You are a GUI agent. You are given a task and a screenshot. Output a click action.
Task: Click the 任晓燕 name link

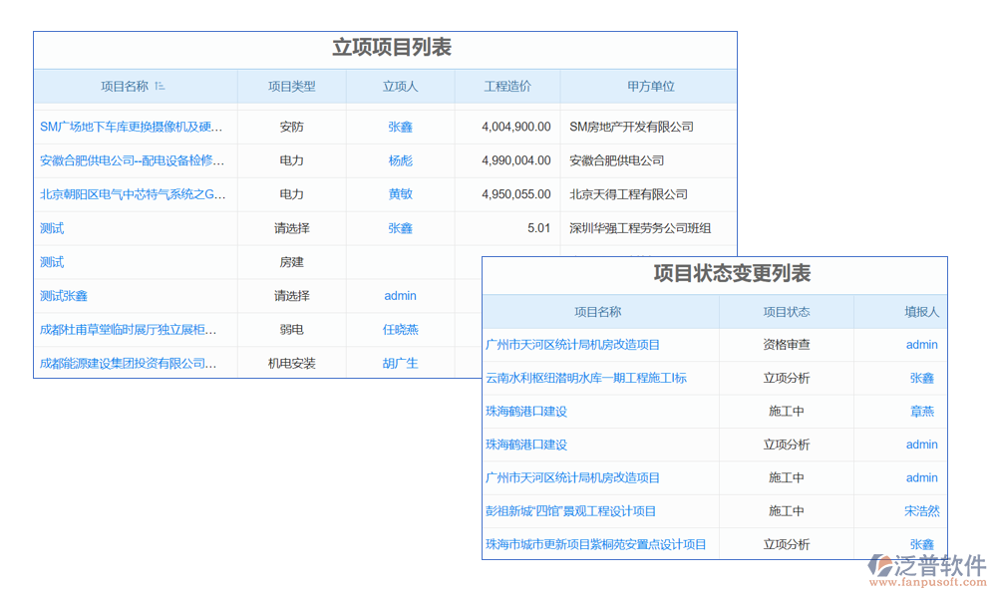pos(400,330)
